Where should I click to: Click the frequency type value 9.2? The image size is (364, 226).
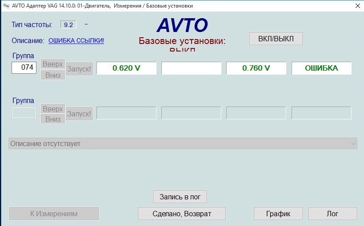point(68,24)
